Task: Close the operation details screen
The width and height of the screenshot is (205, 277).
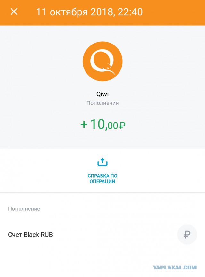Action: click(x=14, y=12)
